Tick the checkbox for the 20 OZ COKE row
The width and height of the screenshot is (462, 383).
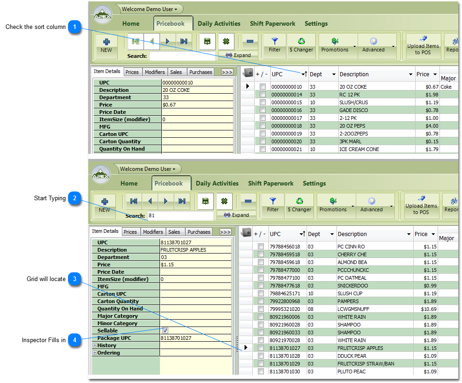[x=262, y=87]
